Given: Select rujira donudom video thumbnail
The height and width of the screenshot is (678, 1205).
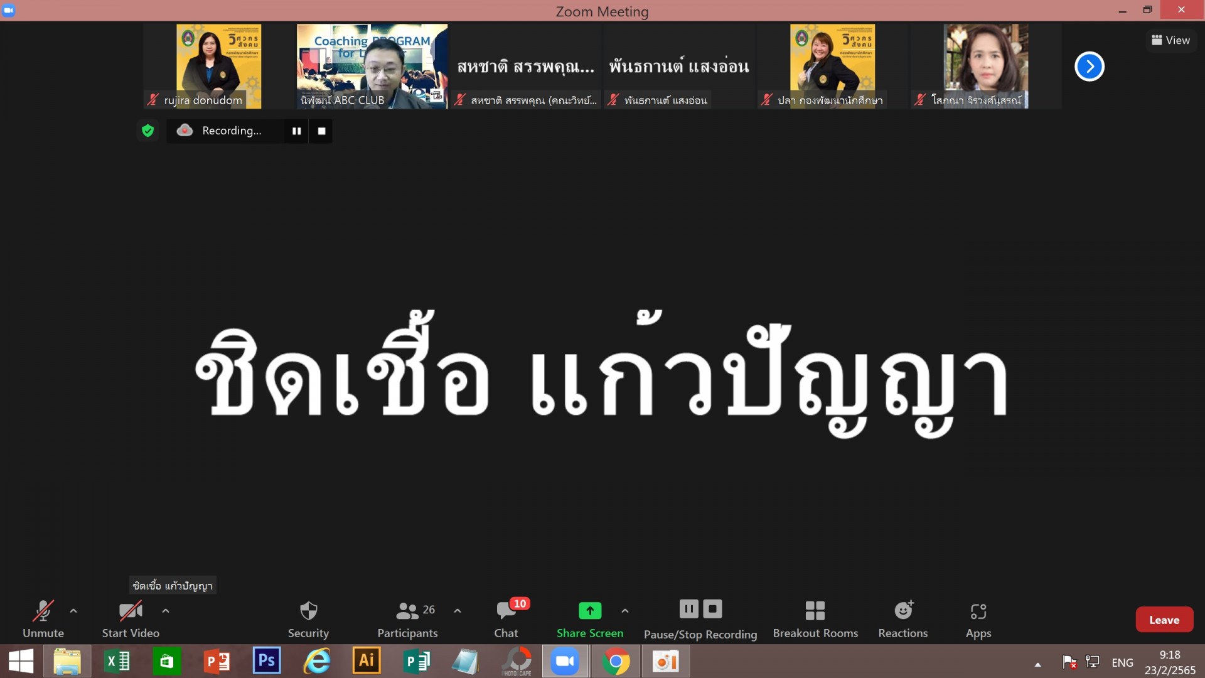Looking at the screenshot, I should [x=218, y=67].
